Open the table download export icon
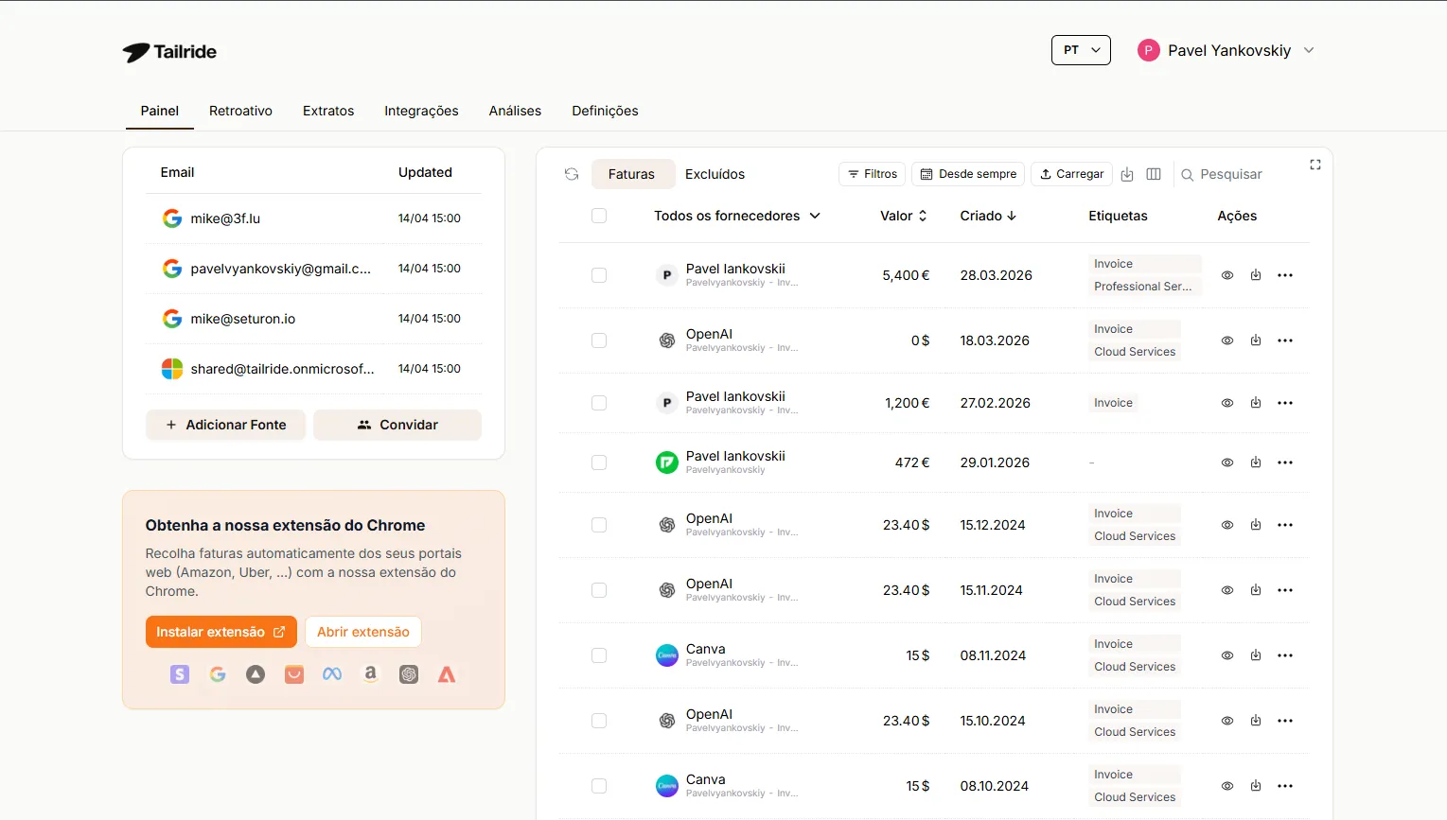 (1126, 174)
